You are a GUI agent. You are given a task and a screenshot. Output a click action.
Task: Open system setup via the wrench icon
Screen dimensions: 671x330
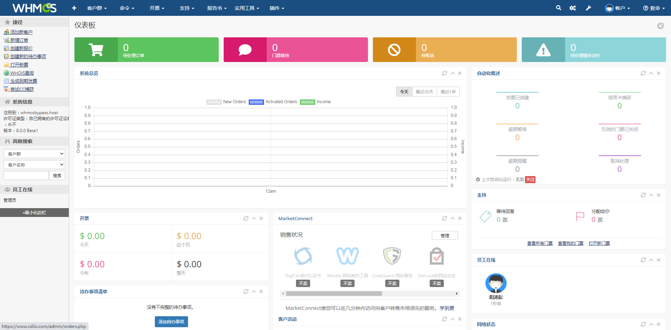point(588,8)
